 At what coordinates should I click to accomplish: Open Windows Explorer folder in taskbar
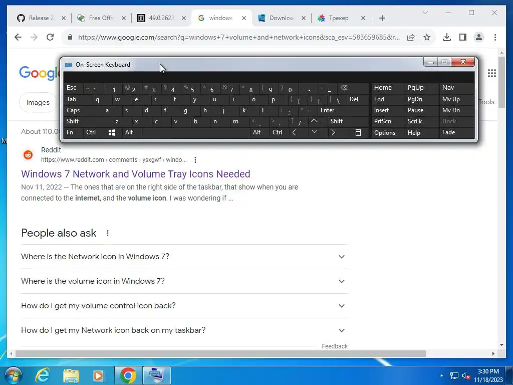coord(71,375)
